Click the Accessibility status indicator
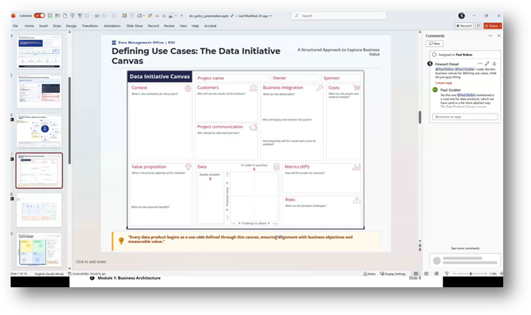The image size is (531, 315). coord(87,274)
